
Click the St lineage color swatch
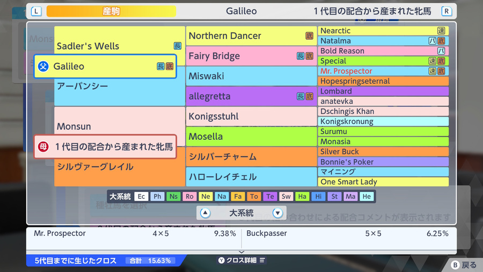click(334, 196)
